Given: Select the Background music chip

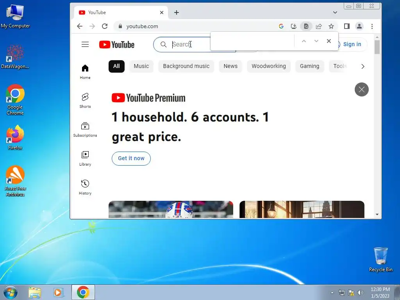Looking at the screenshot, I should click(x=186, y=66).
